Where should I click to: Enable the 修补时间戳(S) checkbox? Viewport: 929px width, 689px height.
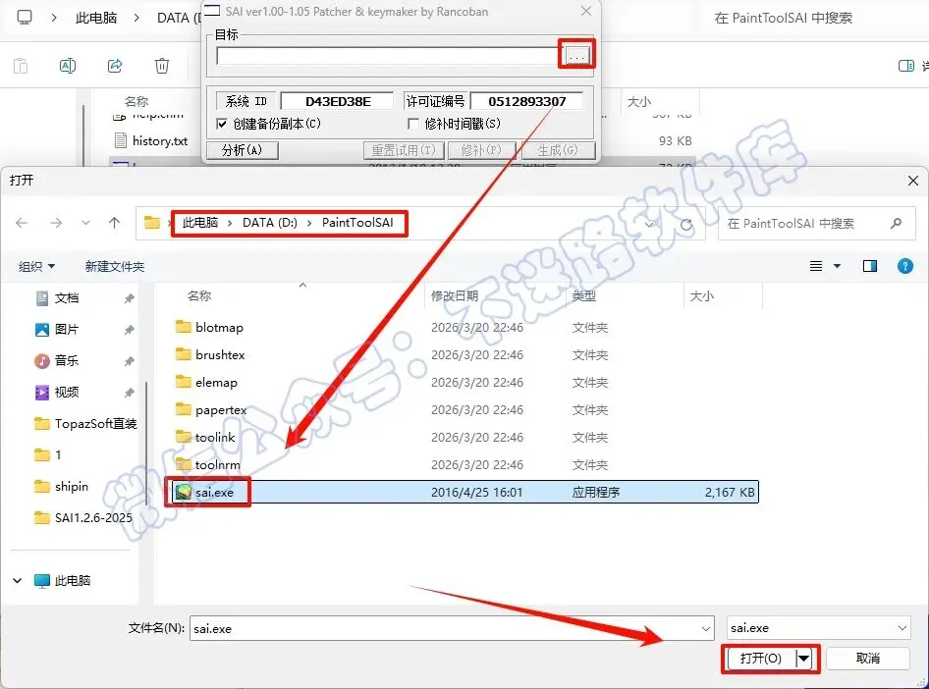click(x=413, y=124)
